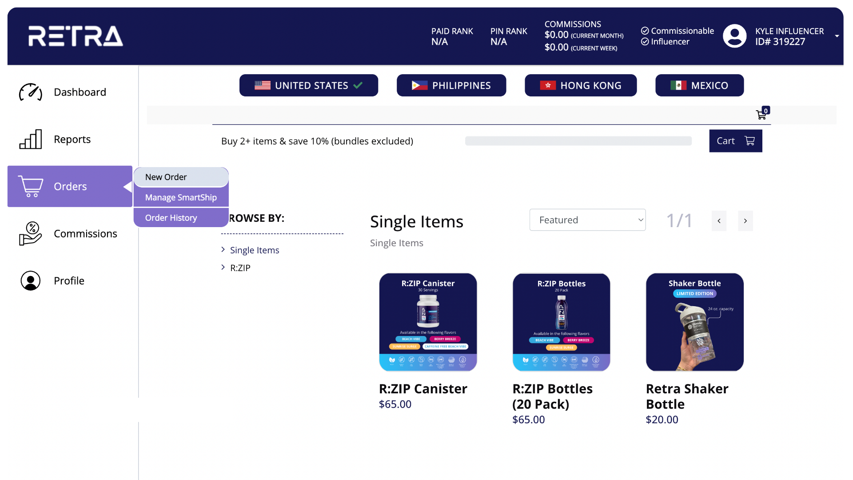Image resolution: width=853 pixels, height=480 pixels.
Task: Switch market to Hong Kong
Action: click(580, 85)
